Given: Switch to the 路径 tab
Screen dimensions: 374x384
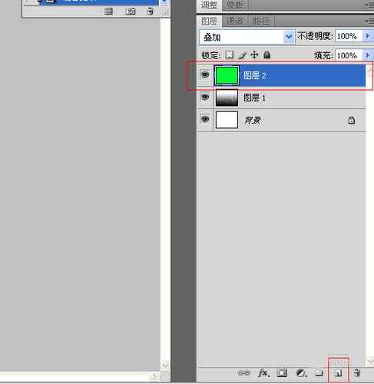Looking at the screenshot, I should [x=261, y=22].
